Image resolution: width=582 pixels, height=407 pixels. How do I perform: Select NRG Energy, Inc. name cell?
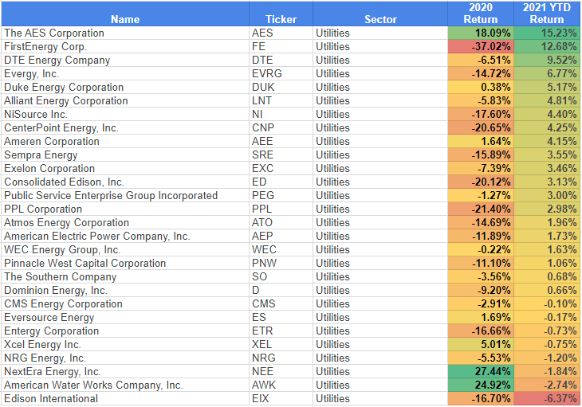coord(125,358)
